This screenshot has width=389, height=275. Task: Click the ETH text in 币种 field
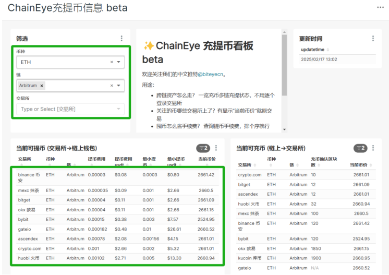click(26, 62)
